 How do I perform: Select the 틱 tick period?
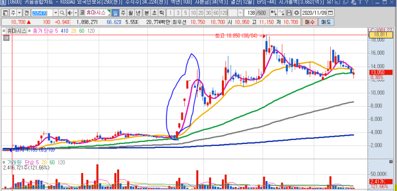161,13
